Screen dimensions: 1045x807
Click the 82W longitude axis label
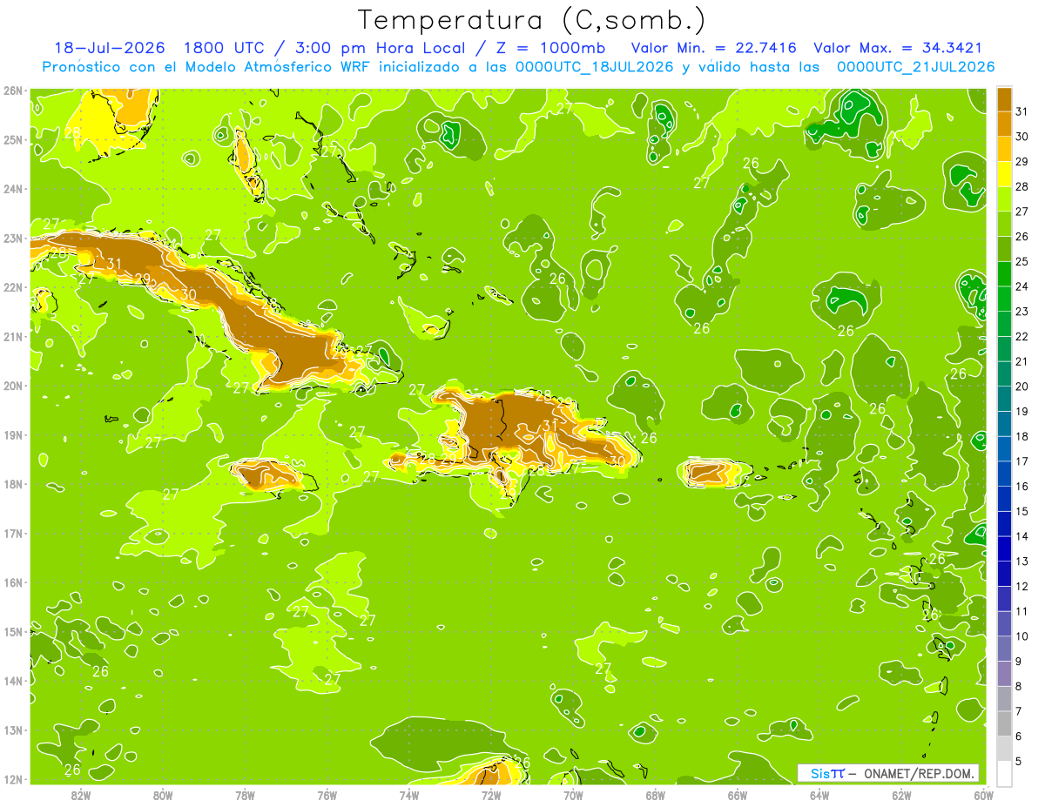click(x=80, y=795)
